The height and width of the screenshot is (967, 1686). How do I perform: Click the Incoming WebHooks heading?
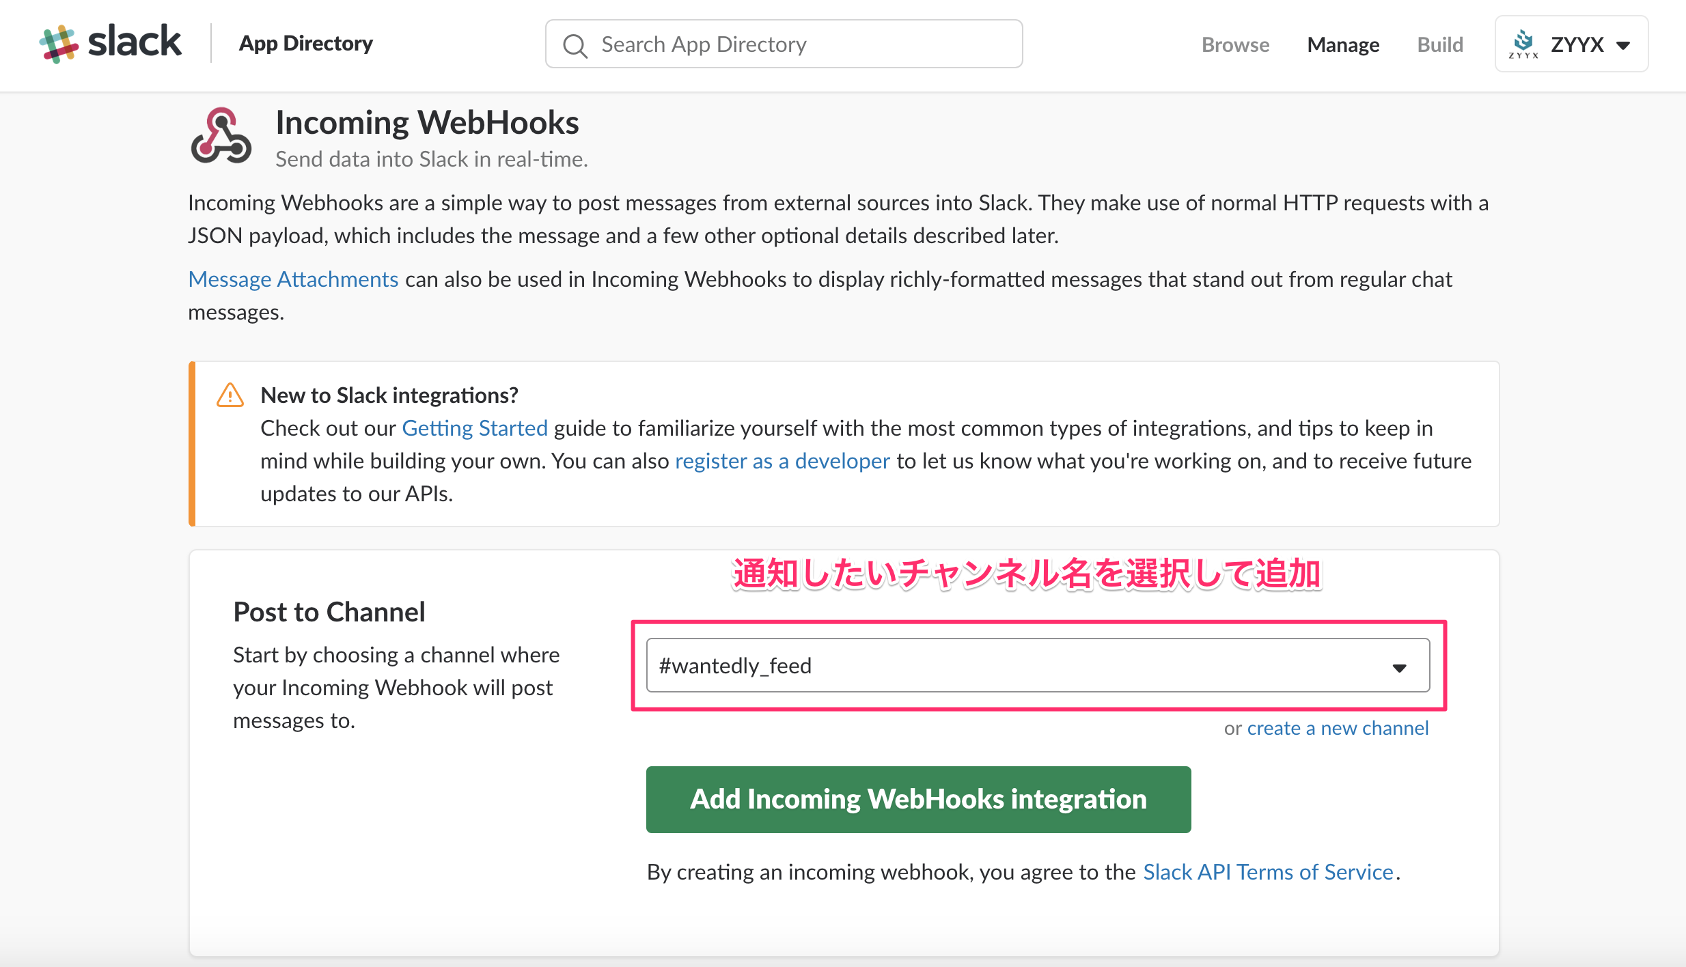tap(427, 122)
